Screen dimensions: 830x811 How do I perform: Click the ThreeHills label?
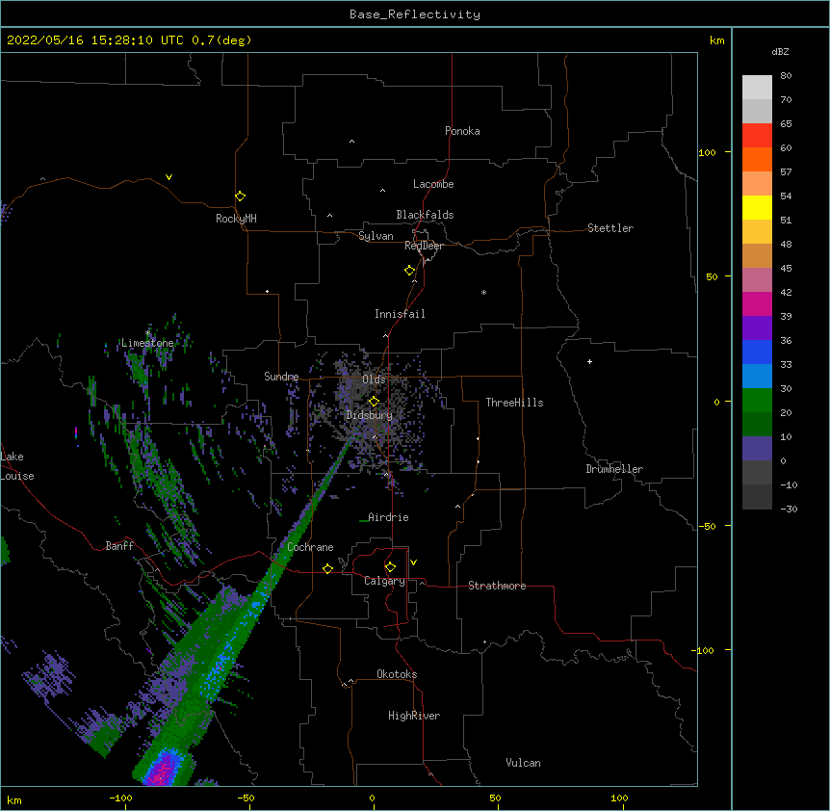[514, 403]
